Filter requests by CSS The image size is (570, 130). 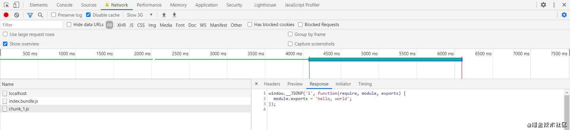(141, 25)
